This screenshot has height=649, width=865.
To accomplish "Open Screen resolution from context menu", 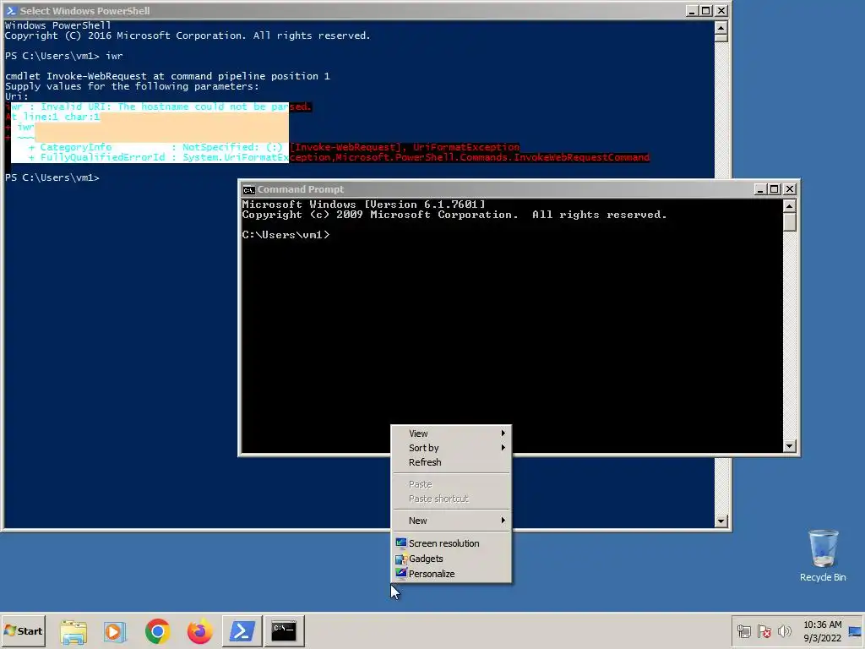I will tap(451, 543).
